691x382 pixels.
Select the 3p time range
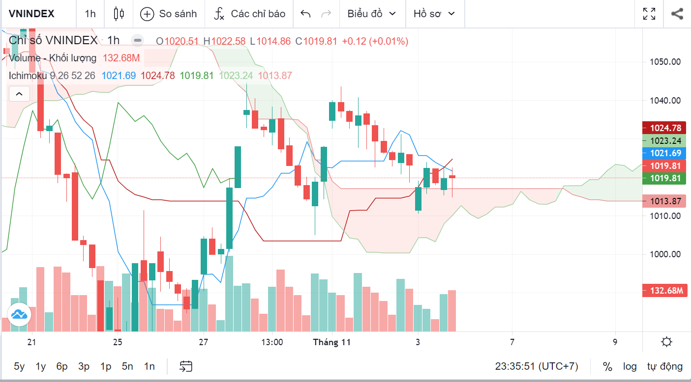(x=84, y=366)
